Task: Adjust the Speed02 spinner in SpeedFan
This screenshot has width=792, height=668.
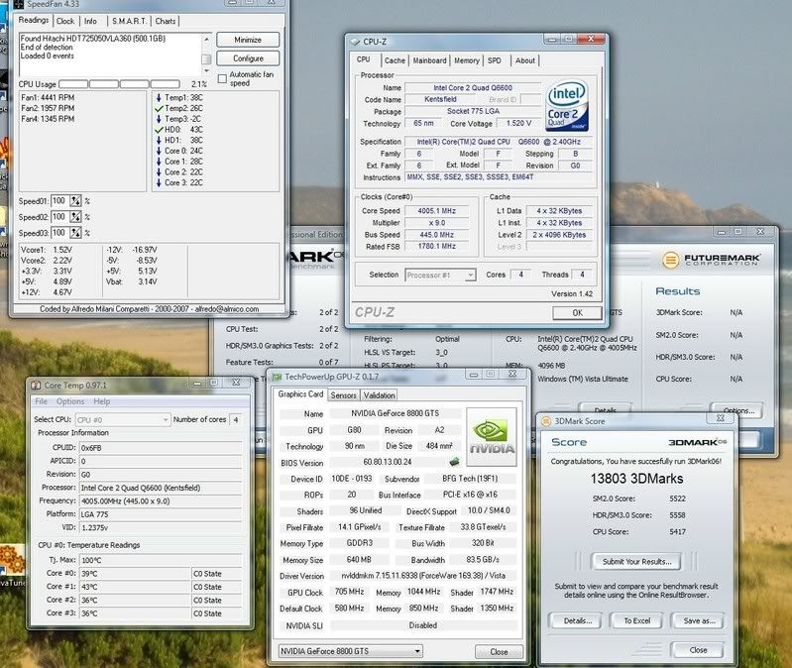Action: [x=75, y=217]
